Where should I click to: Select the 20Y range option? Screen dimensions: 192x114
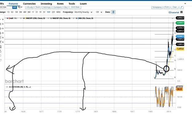53,12
